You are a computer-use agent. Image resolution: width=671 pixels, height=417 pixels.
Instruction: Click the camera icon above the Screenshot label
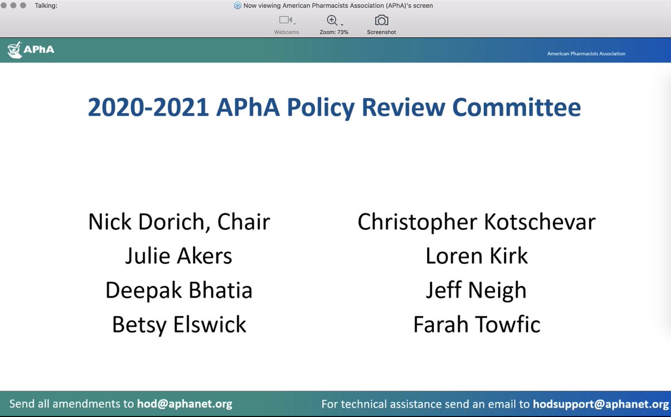(x=381, y=20)
